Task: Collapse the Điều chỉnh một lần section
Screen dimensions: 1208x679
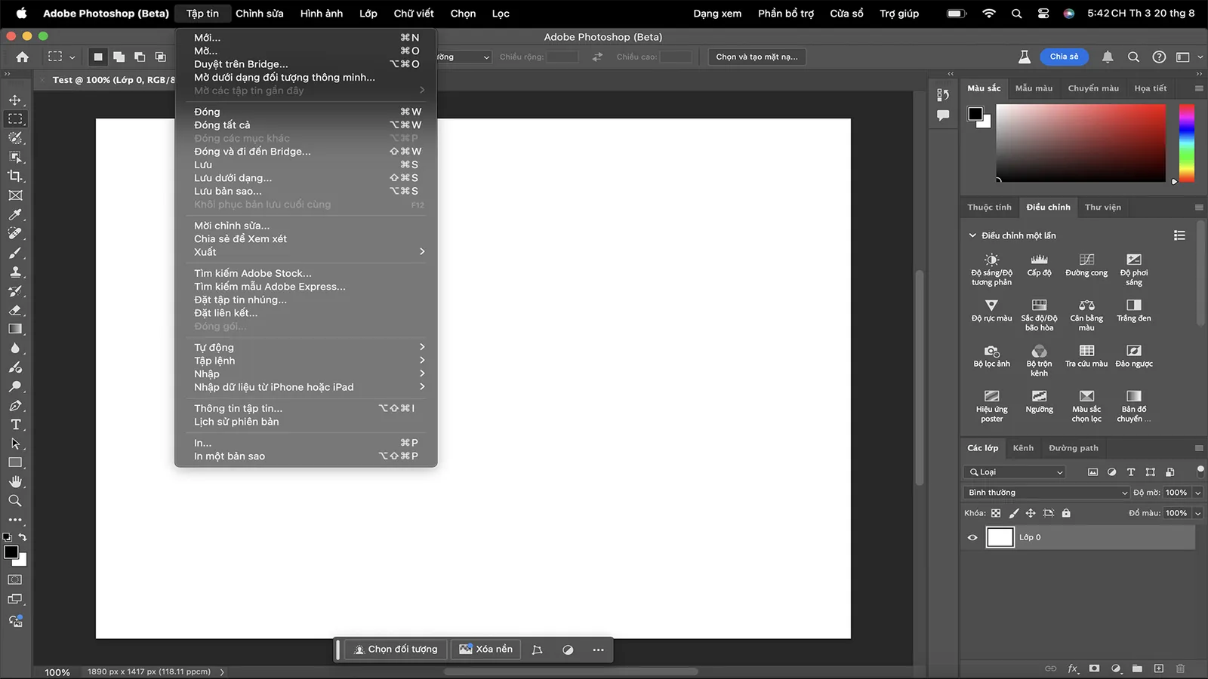Action: (x=972, y=235)
